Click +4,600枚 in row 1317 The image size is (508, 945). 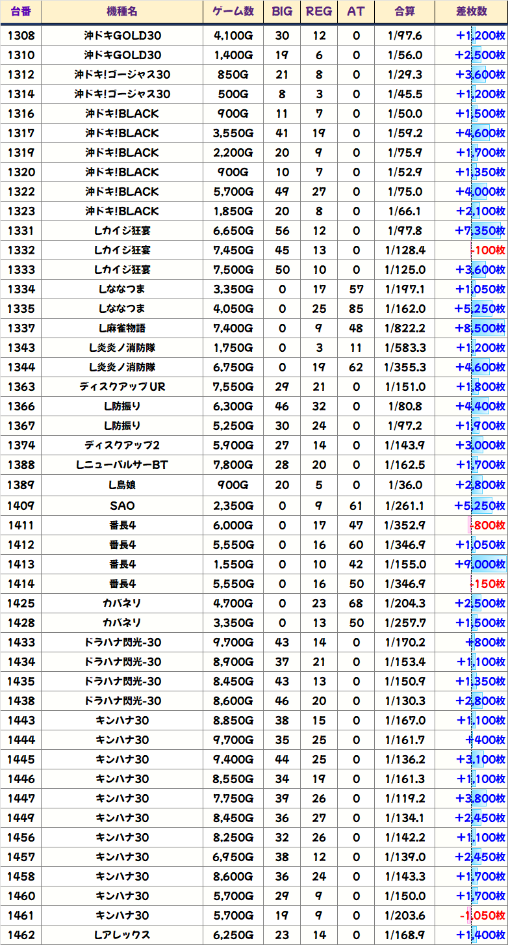click(480, 133)
